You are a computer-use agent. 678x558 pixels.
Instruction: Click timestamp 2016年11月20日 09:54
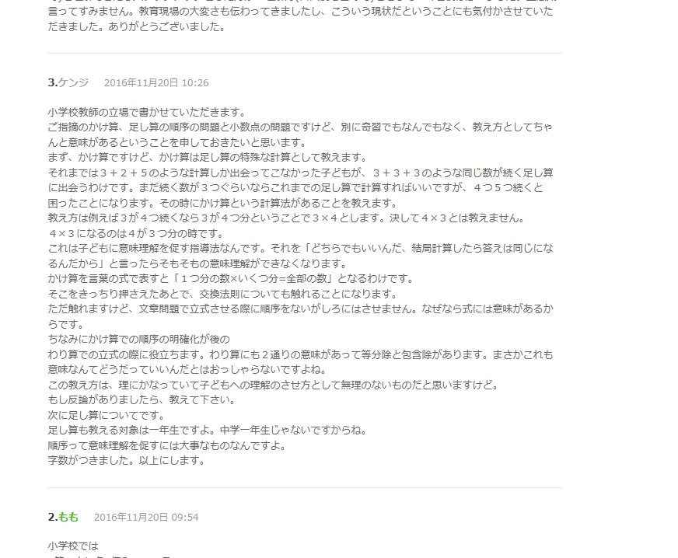pos(146,517)
